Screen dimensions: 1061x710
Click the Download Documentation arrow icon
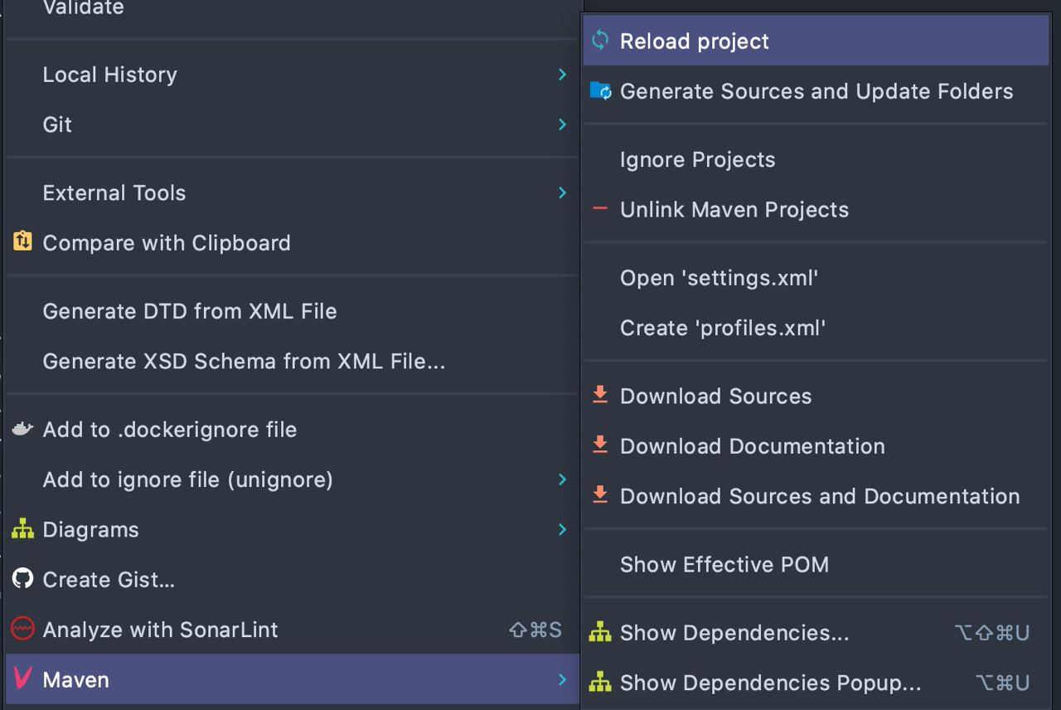coord(600,445)
